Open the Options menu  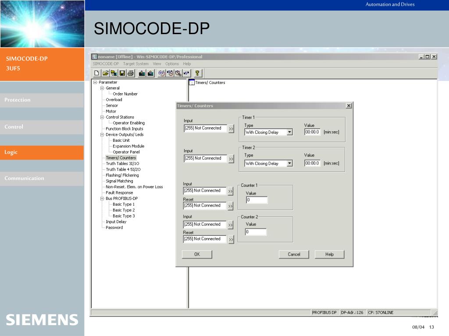click(x=172, y=63)
